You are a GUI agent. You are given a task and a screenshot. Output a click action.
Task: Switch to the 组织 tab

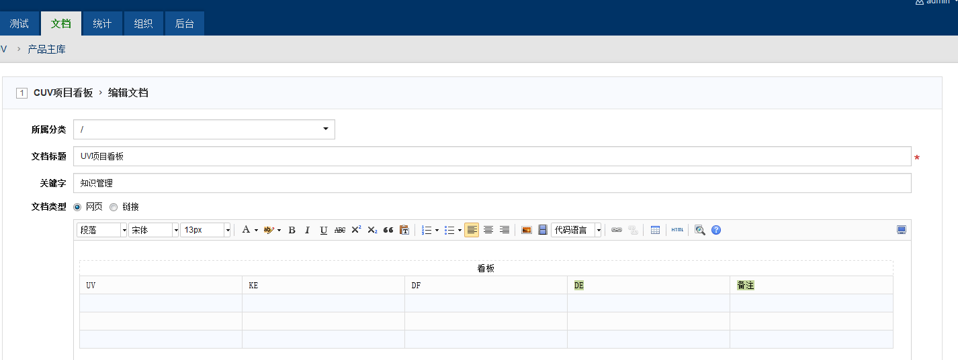coord(143,23)
